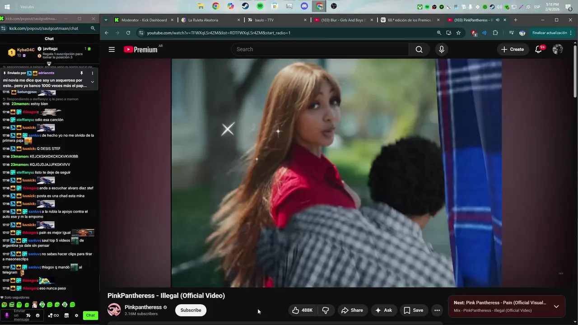
Task: Collapse the Kick chat leaderboard handle
Action: coord(49,64)
